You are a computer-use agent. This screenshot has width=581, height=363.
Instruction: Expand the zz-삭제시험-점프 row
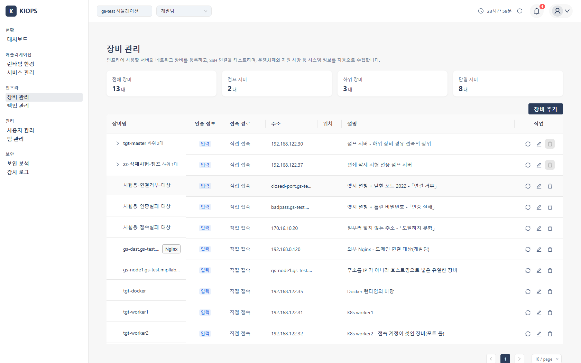118,164
